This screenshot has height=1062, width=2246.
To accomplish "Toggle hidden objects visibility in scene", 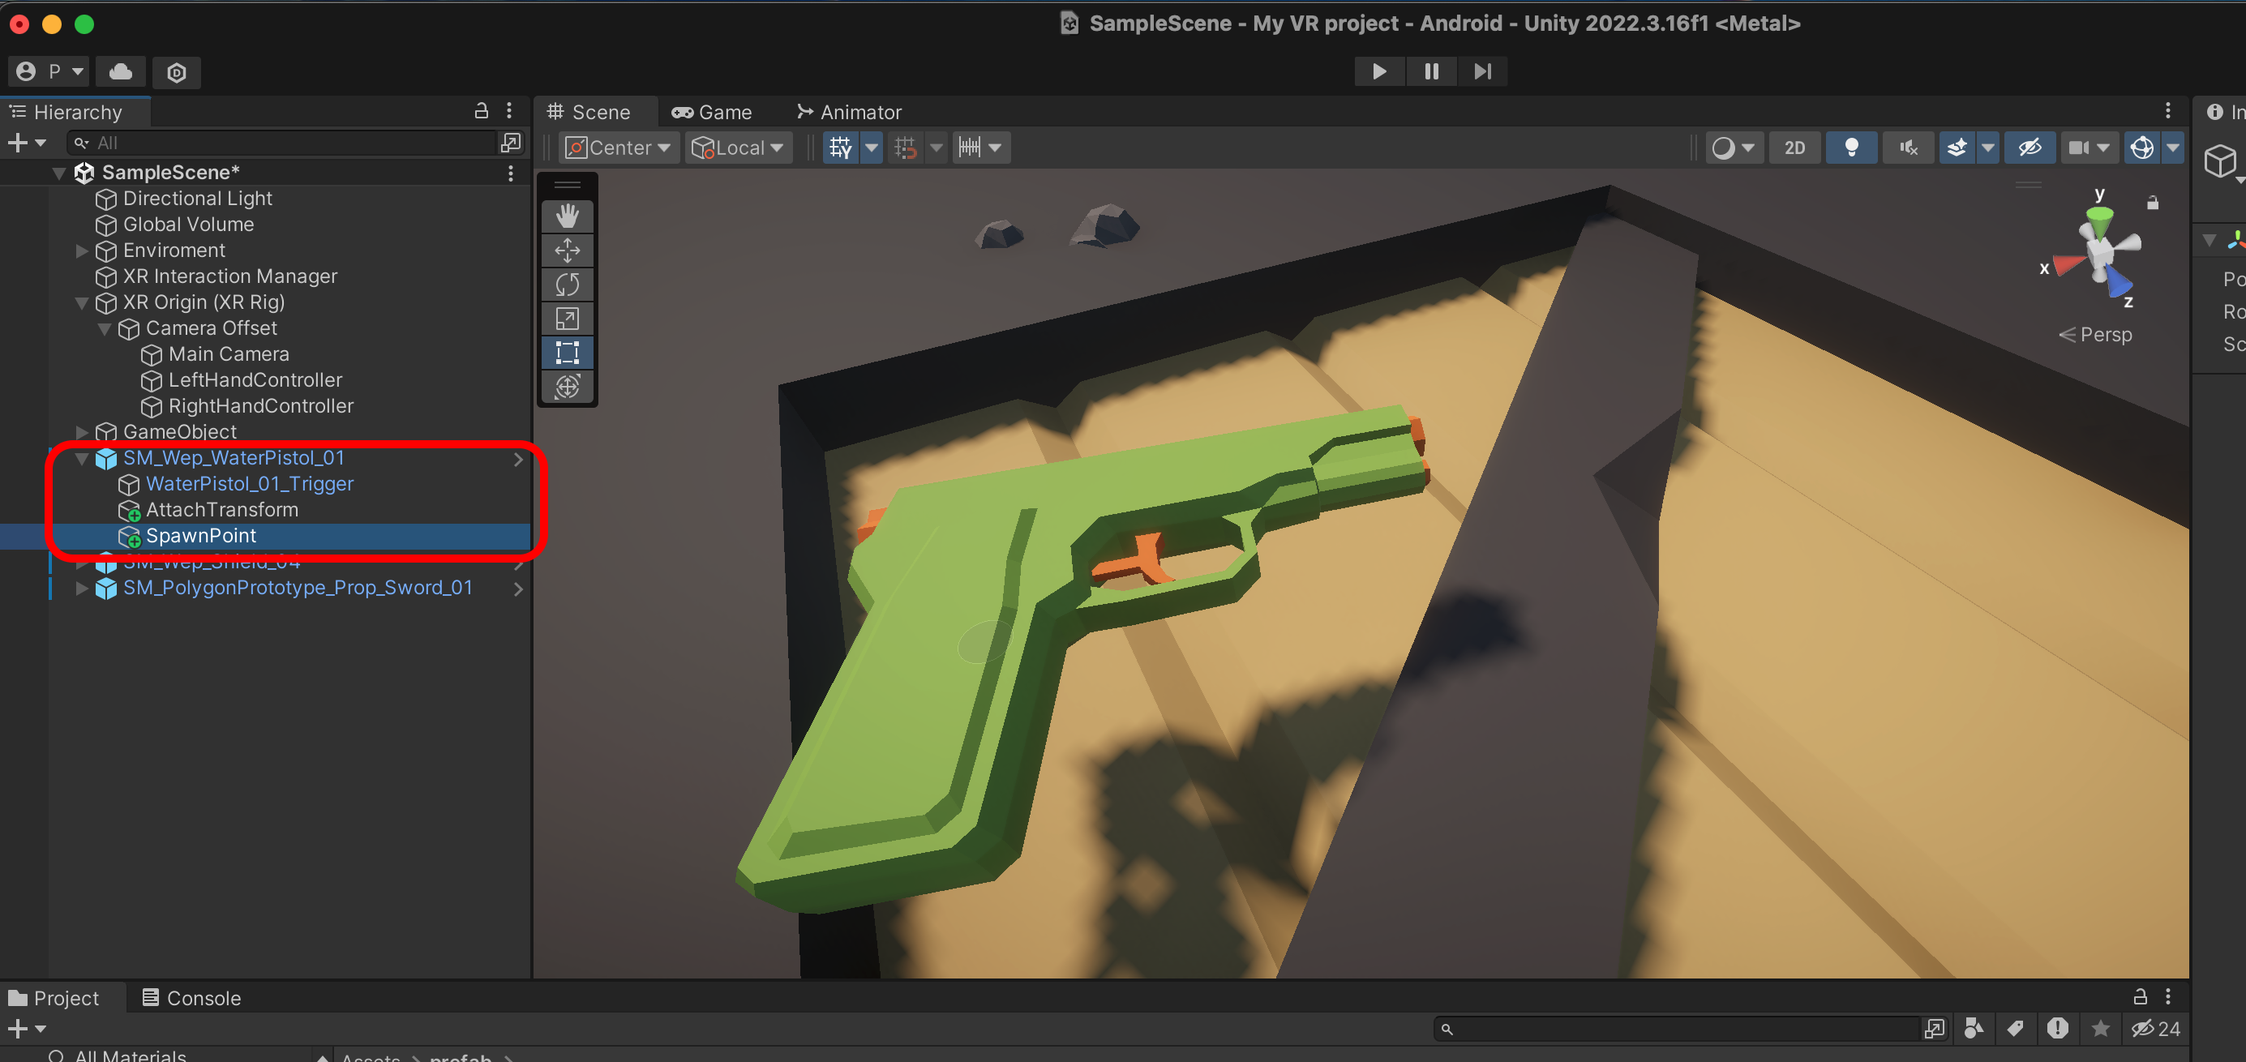I will click(x=2029, y=148).
